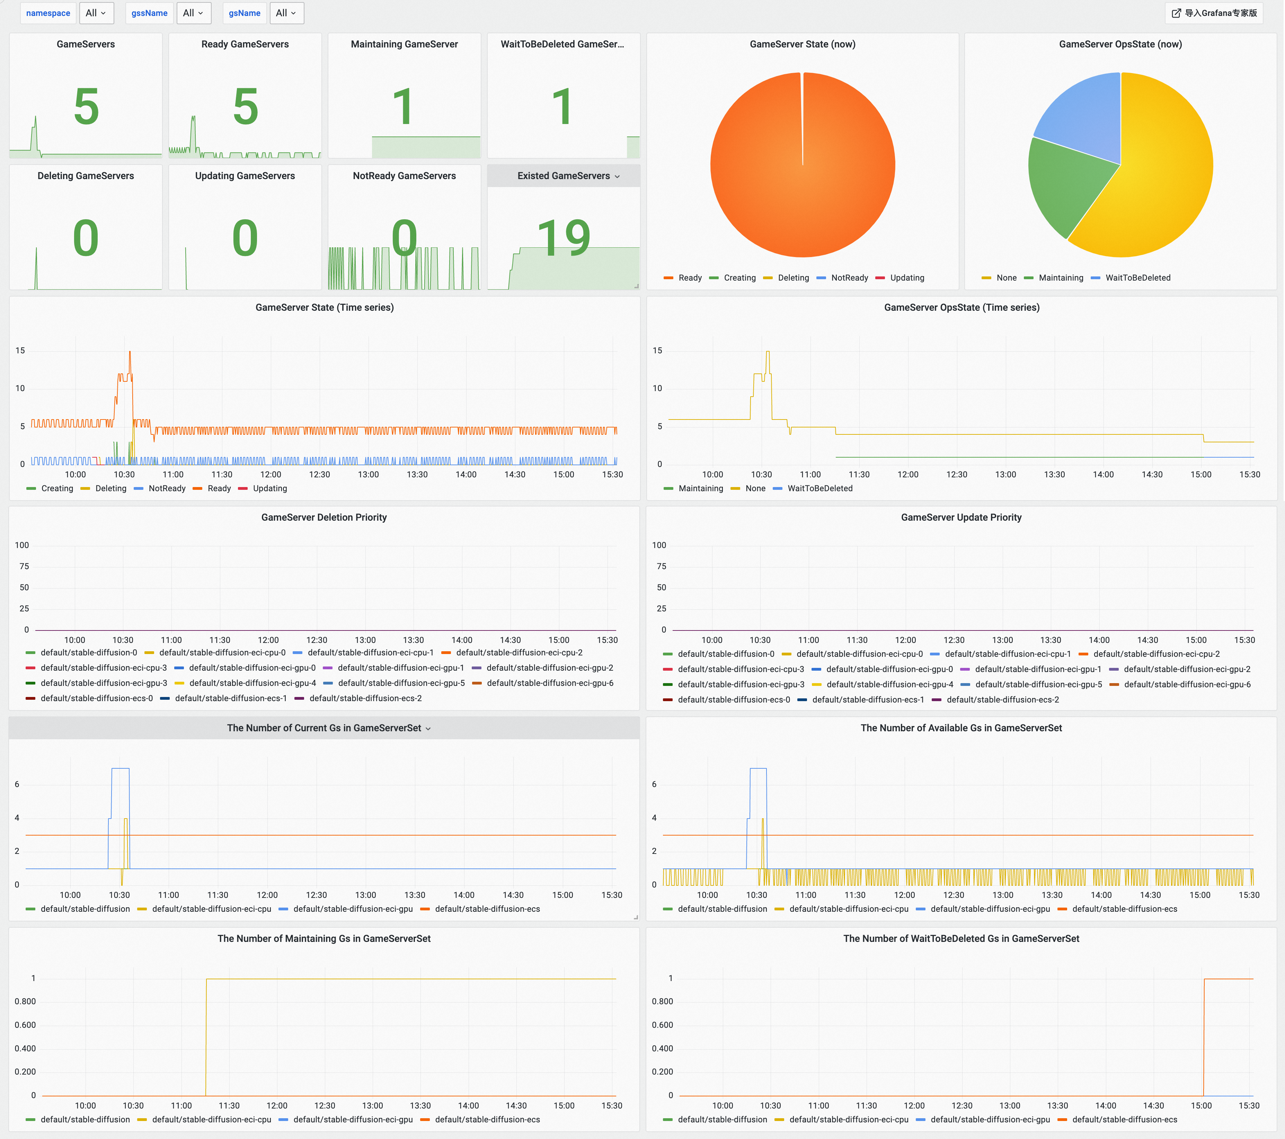
Task: Click the resize handle of Current Gs panel
Action: point(636,917)
